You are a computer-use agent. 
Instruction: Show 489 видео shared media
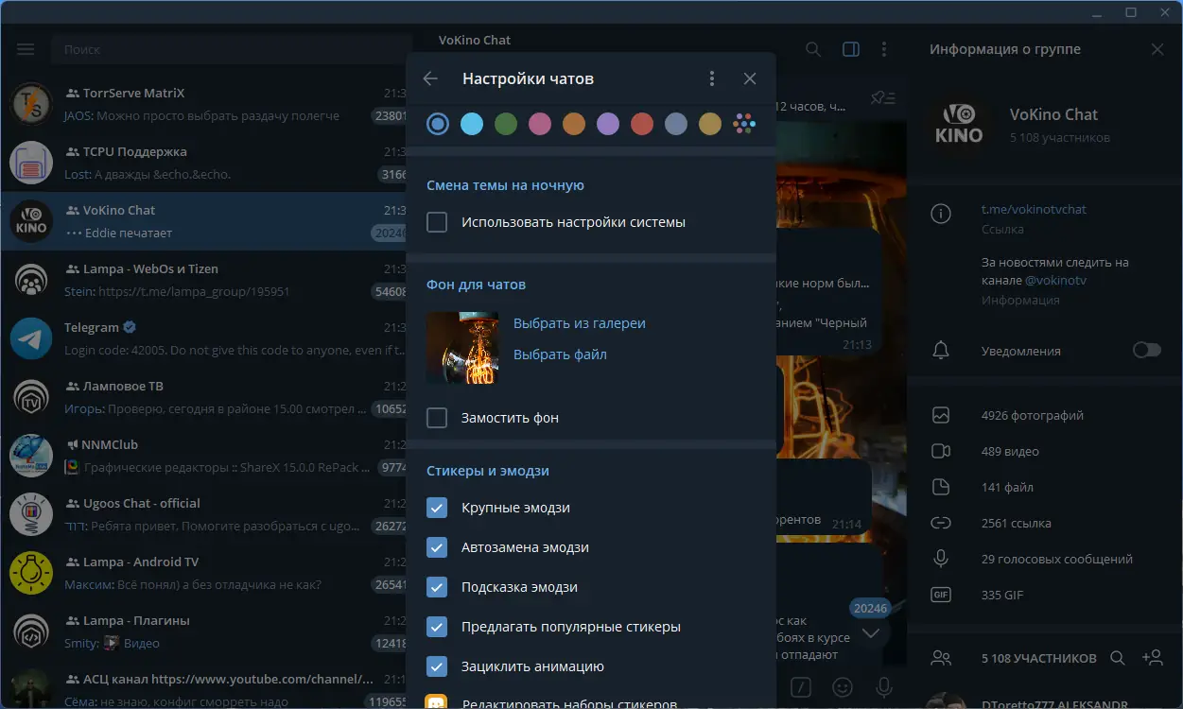(1044, 451)
